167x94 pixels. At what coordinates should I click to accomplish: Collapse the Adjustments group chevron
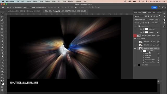[x=138, y=26]
